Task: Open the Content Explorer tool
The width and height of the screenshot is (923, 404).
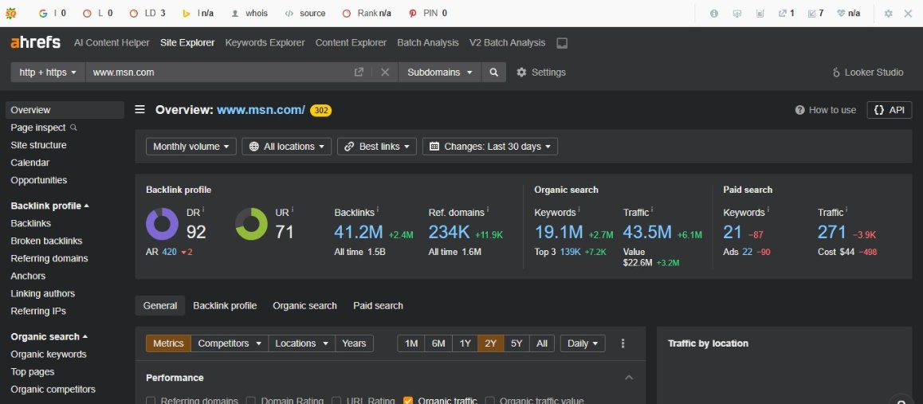Action: pos(351,42)
